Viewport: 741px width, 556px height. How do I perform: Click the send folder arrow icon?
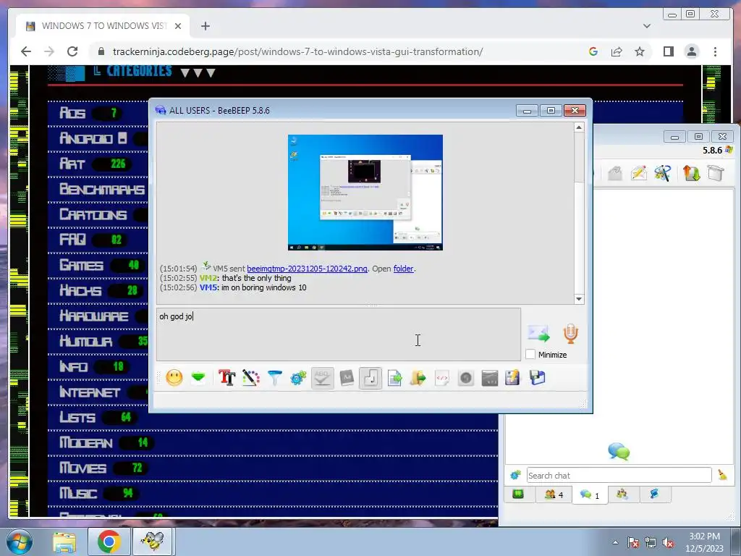[x=418, y=378]
